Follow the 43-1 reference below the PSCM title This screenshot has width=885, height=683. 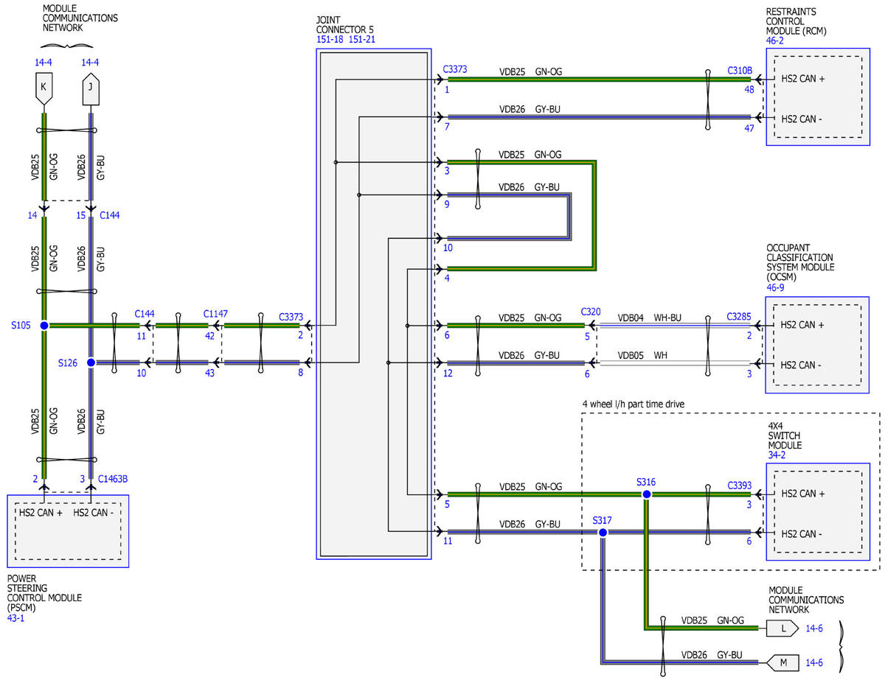click(16, 617)
